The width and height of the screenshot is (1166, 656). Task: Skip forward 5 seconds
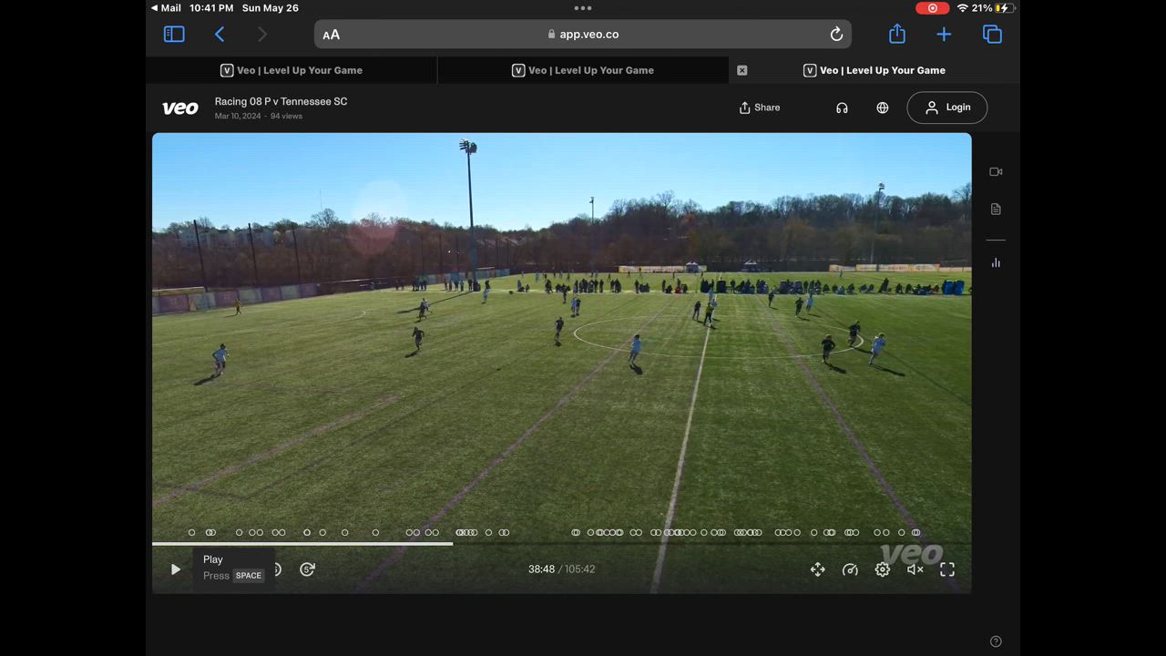coord(307,569)
